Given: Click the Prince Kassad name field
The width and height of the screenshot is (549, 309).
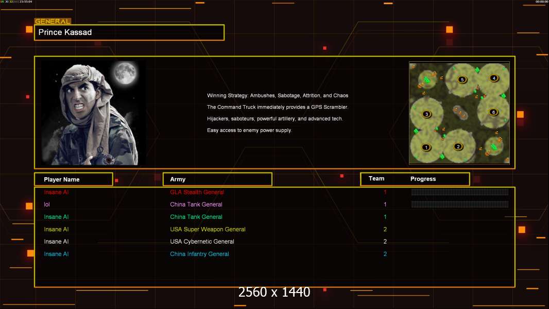Looking at the screenshot, I should [x=129, y=32].
